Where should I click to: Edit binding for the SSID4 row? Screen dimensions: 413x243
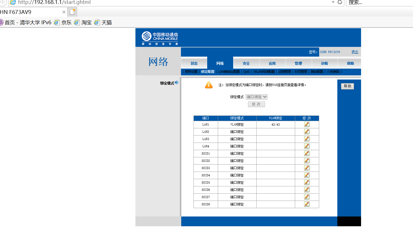tap(307, 175)
